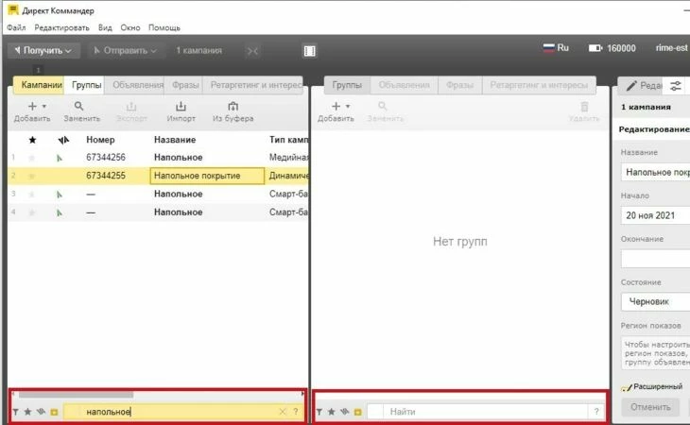The image size is (690, 425).
Task: Toggle star filter in right search bar
Action: click(332, 412)
